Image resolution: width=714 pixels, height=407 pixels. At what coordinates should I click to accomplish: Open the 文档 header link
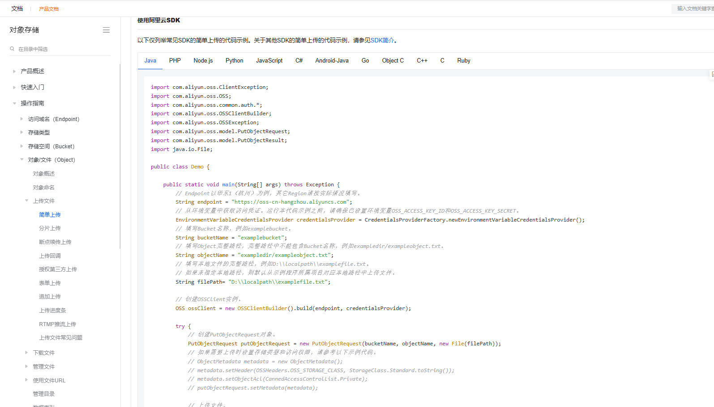17,8
